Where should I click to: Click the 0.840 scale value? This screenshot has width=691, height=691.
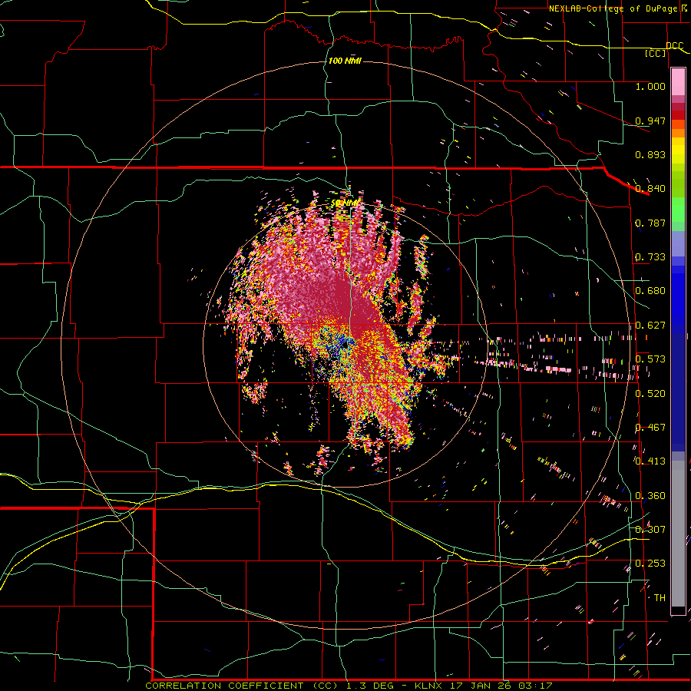click(x=650, y=189)
